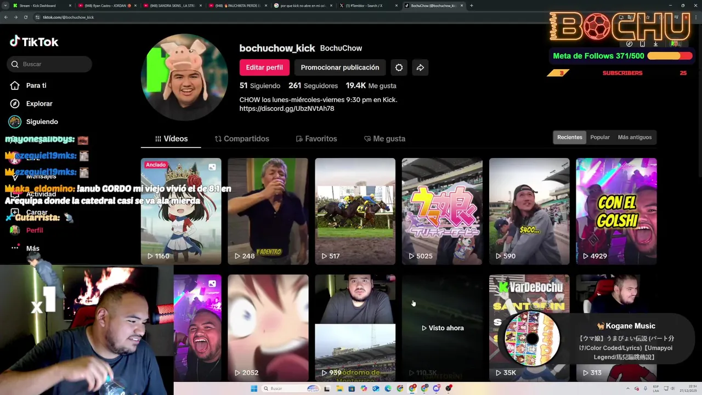Image resolution: width=702 pixels, height=395 pixels.
Task: Click the bochuchow_kick profile picture
Action: [x=184, y=77]
